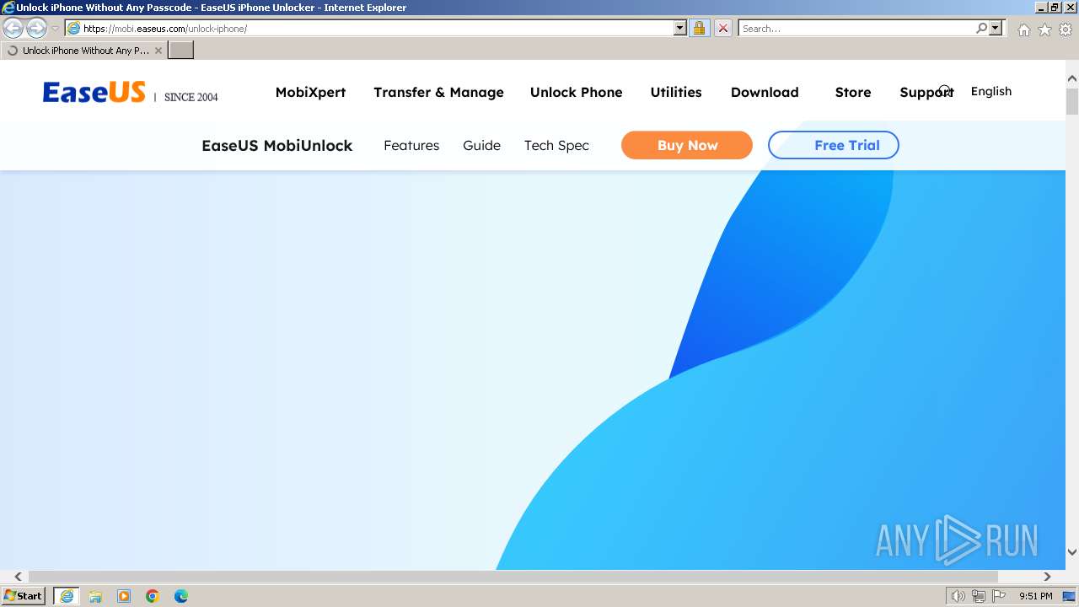
Task: Open the Download menu
Action: [x=765, y=93]
